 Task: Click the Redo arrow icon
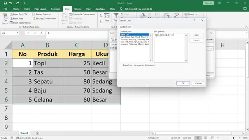coord(18,3)
